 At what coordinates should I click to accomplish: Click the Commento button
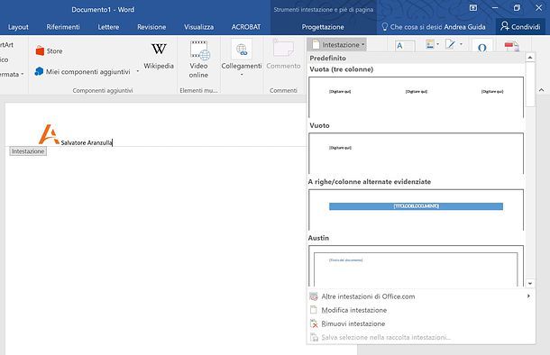(283, 55)
